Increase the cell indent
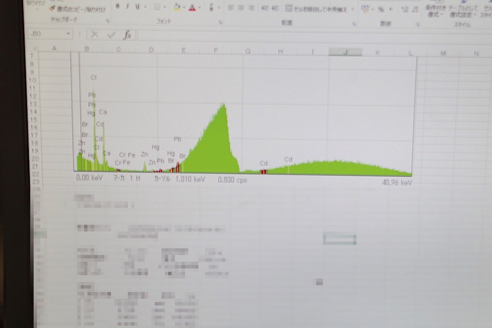Screen dimensions: 492x328 point(275,9)
